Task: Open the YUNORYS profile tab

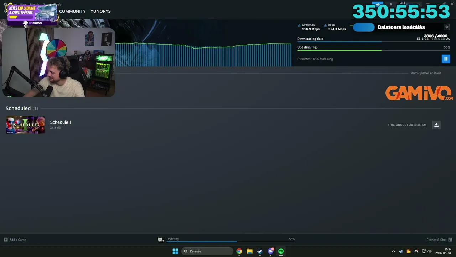Action: (100, 11)
